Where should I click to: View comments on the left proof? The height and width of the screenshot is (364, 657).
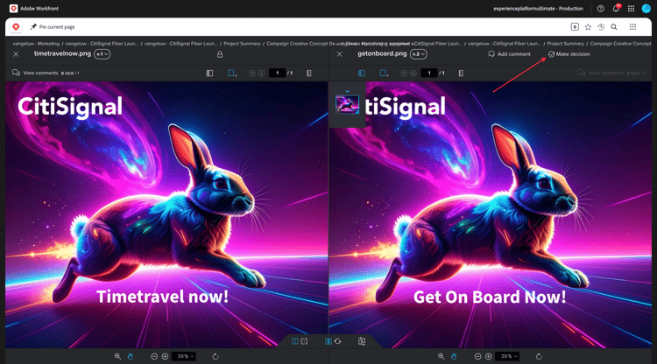pos(46,73)
